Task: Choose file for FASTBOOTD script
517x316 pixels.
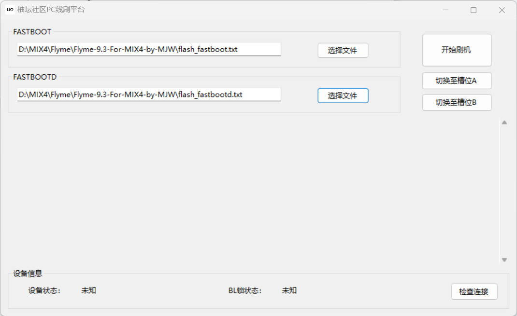Action: 343,96
